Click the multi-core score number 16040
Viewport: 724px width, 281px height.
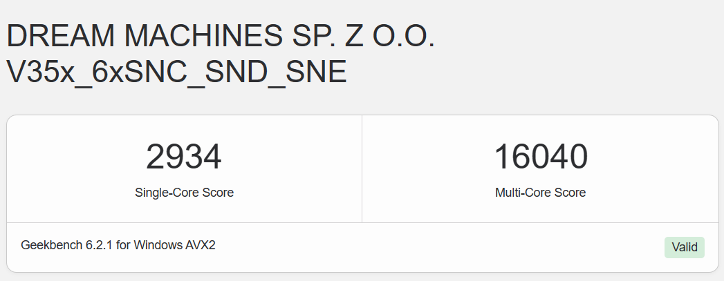point(540,157)
